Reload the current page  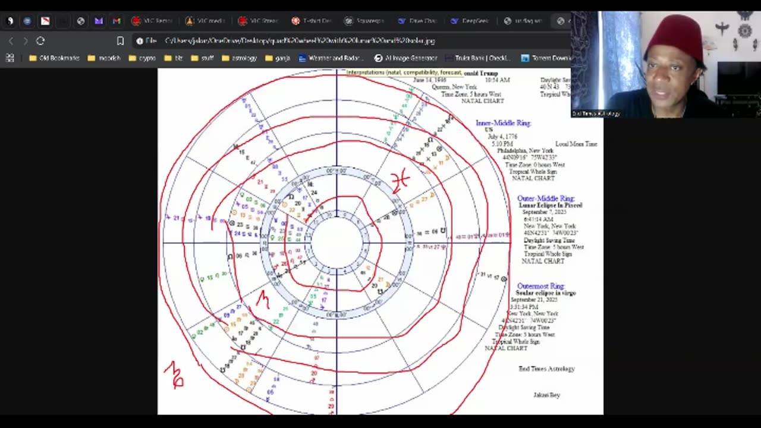pos(40,41)
